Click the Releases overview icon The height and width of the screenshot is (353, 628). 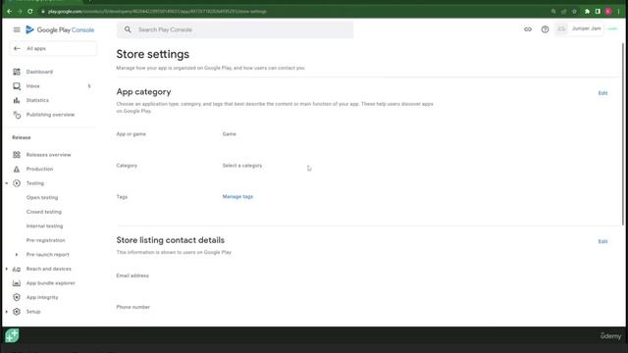point(17,155)
